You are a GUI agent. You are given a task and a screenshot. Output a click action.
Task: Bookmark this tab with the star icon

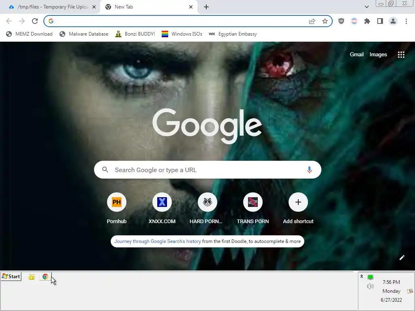click(325, 21)
